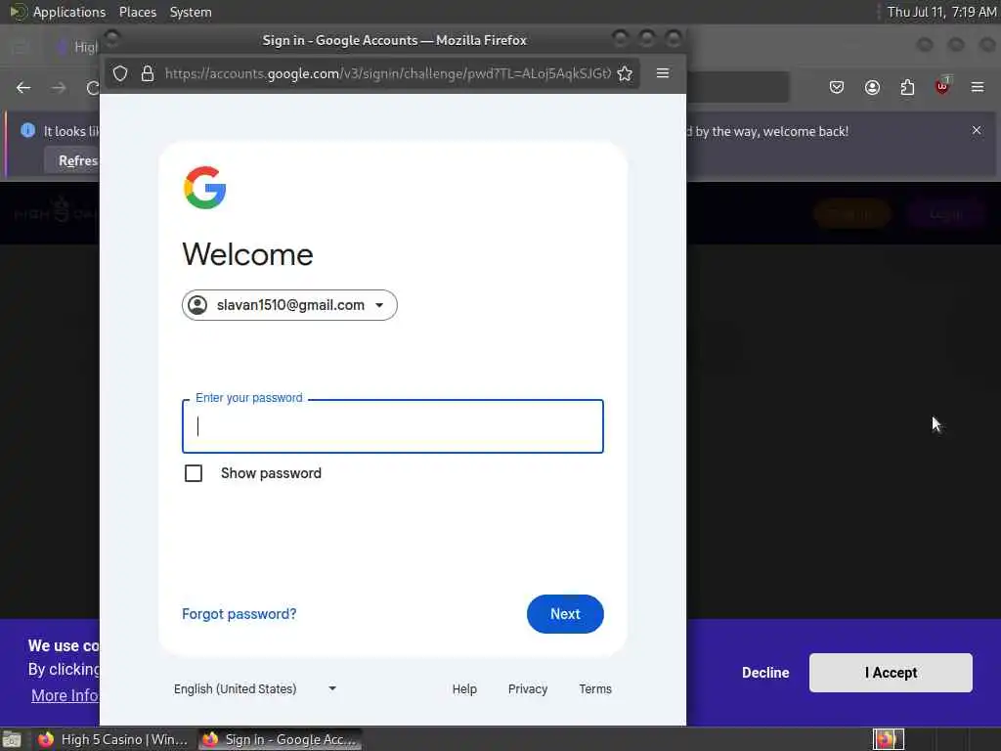Click the info icon in notification bar
1001x751 pixels.
coord(27,130)
